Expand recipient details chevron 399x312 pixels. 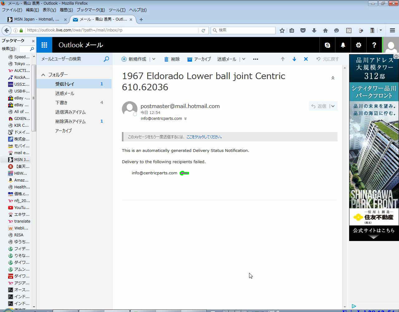[185, 119]
